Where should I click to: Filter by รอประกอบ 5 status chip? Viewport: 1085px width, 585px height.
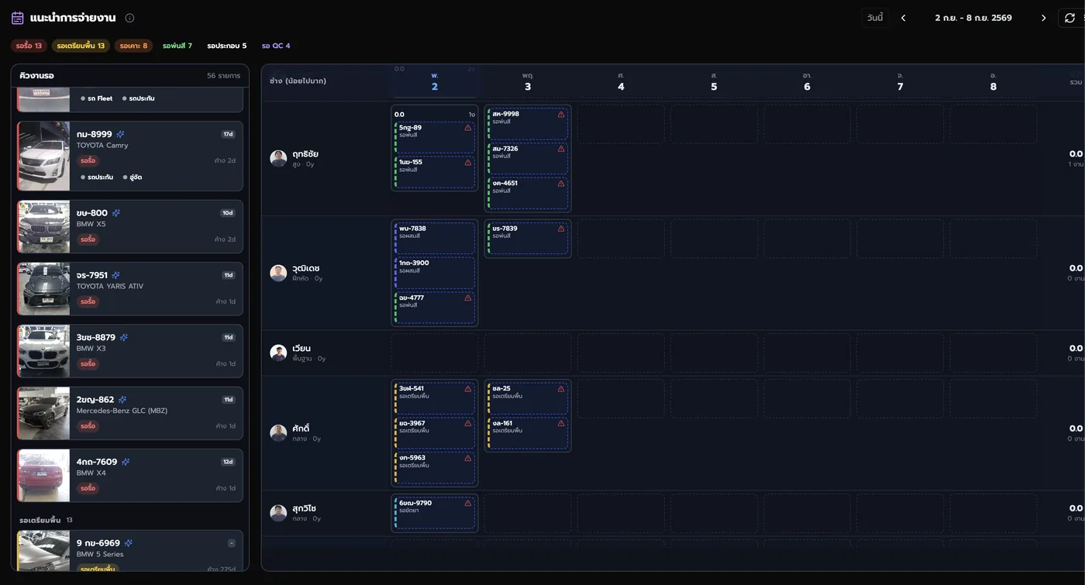pos(226,46)
